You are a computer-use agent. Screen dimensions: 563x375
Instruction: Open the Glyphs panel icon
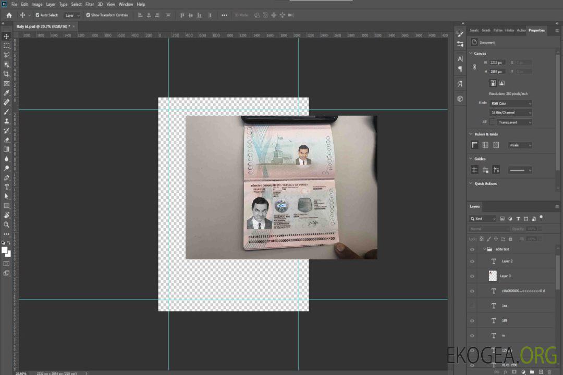pyautogui.click(x=460, y=84)
